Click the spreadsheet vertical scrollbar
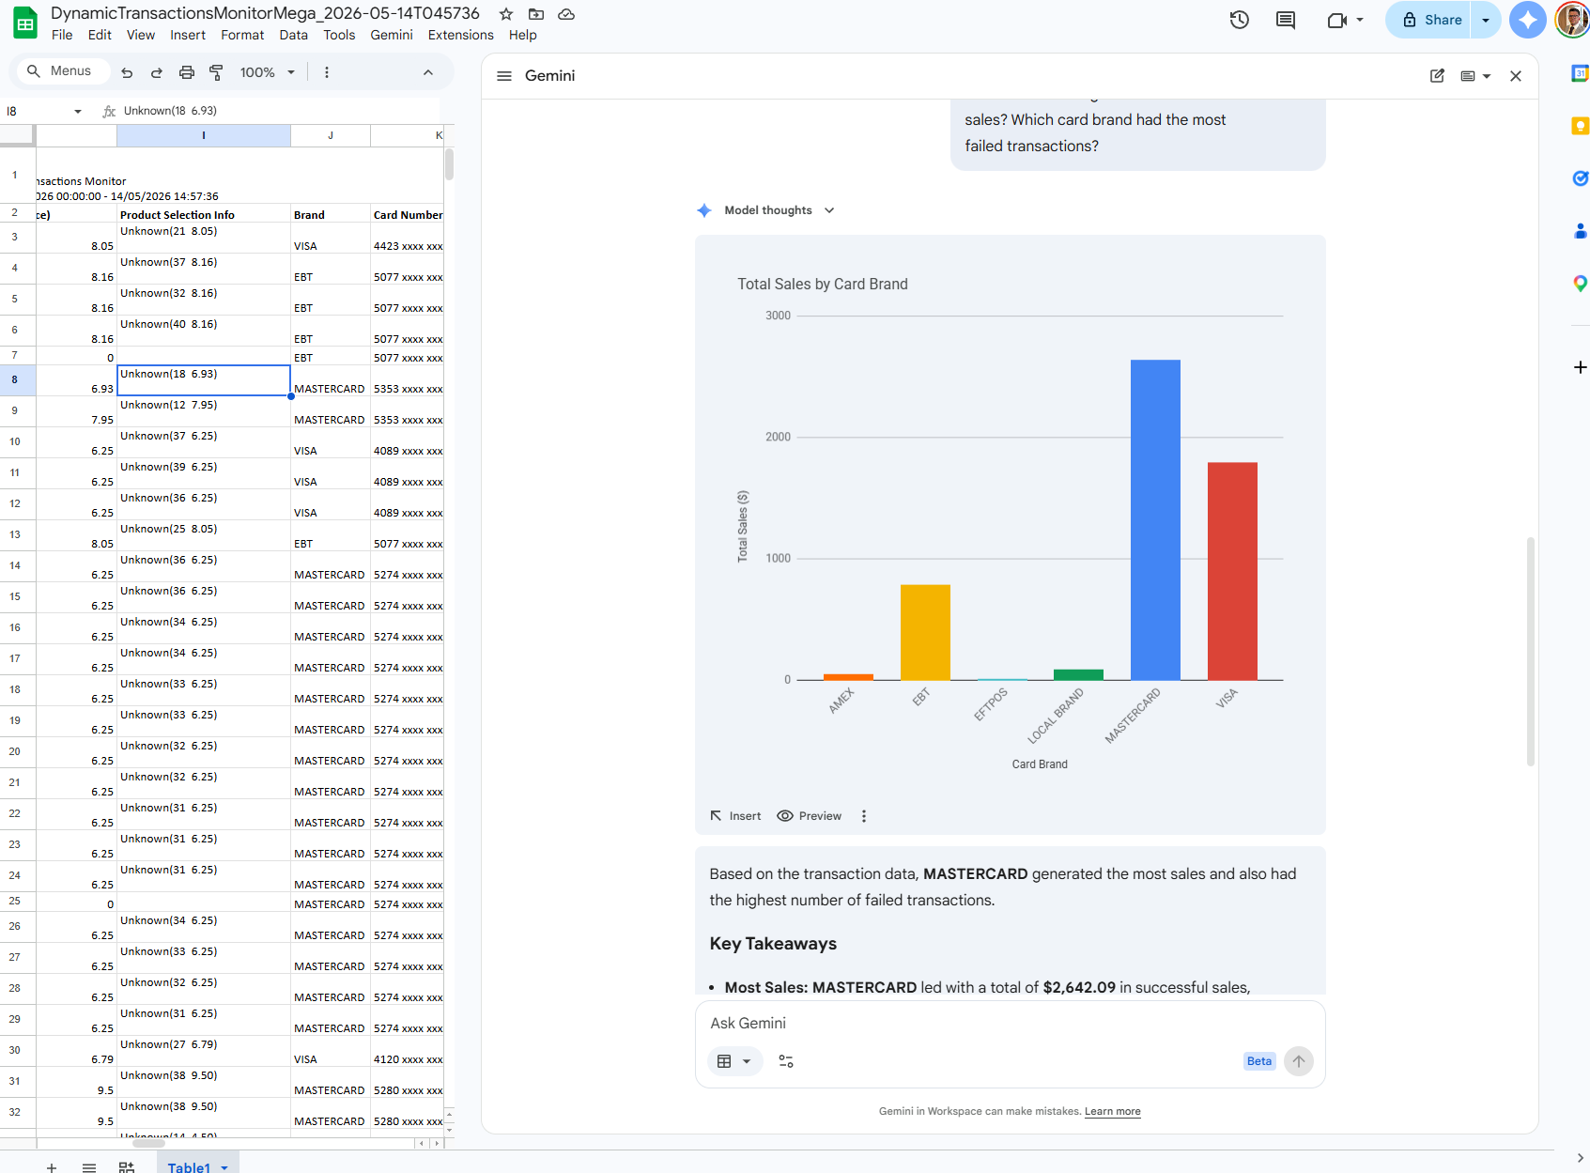This screenshot has height=1173, width=1590. [x=449, y=164]
